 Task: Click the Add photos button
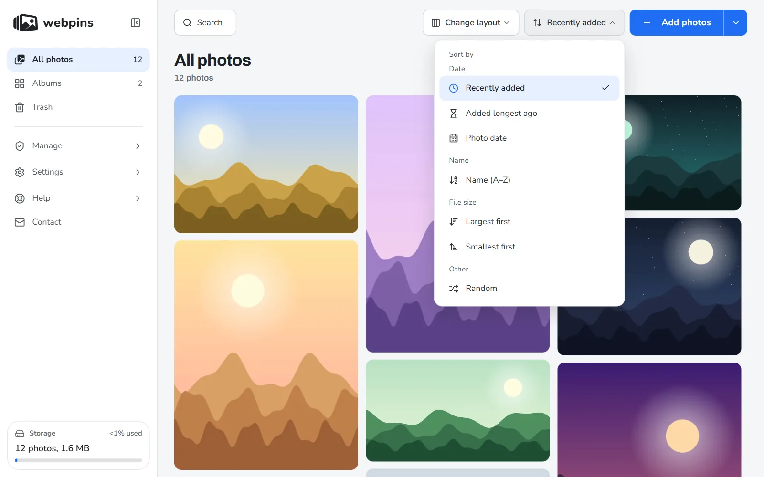point(677,22)
